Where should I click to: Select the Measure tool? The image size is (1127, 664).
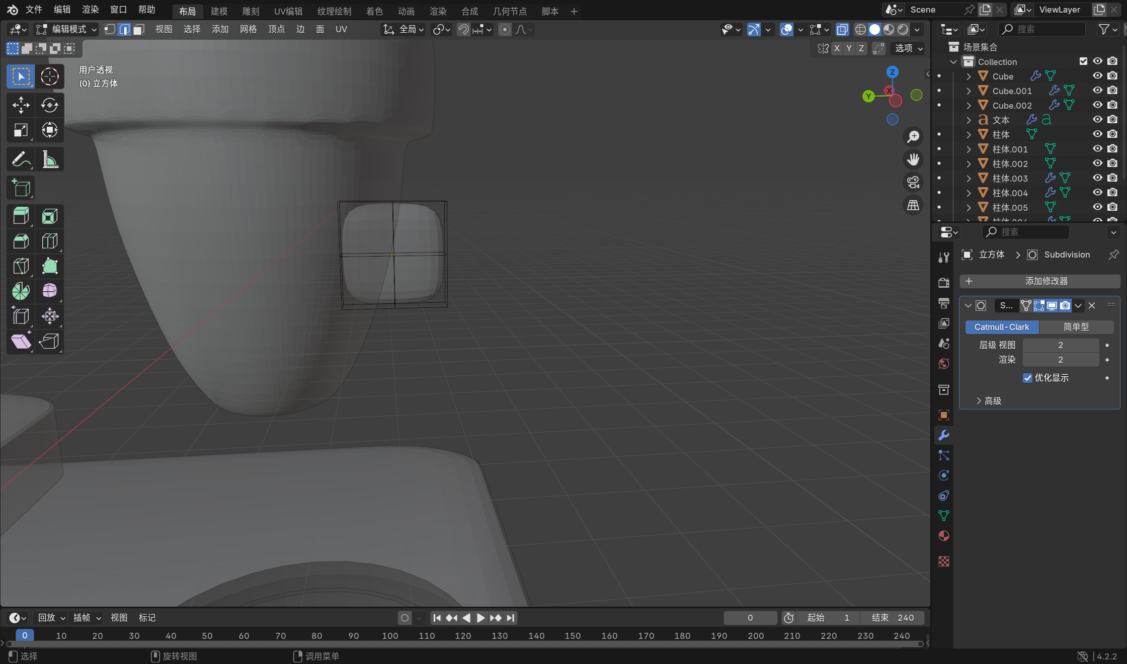49,159
